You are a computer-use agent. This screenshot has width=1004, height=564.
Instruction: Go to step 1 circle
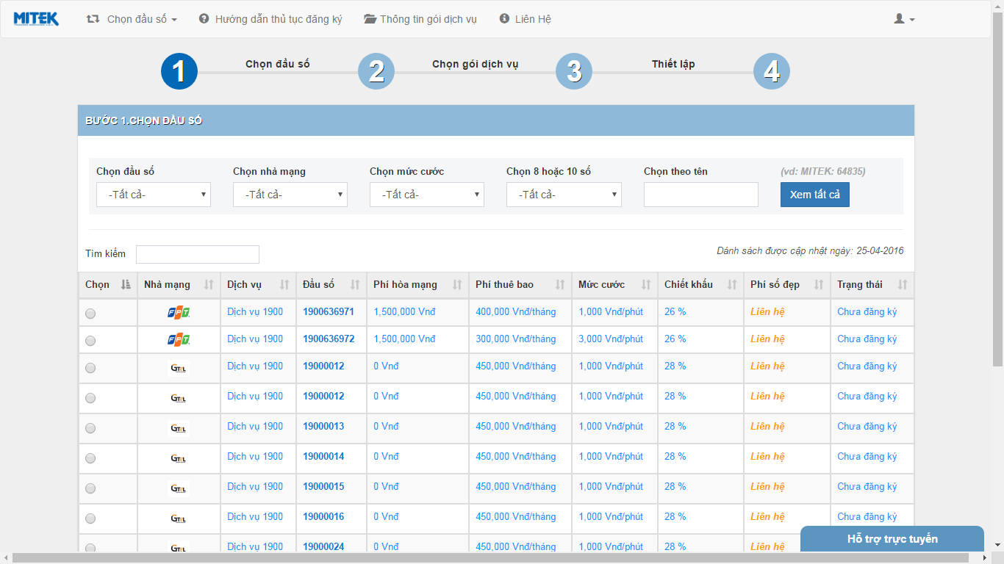pos(179,71)
